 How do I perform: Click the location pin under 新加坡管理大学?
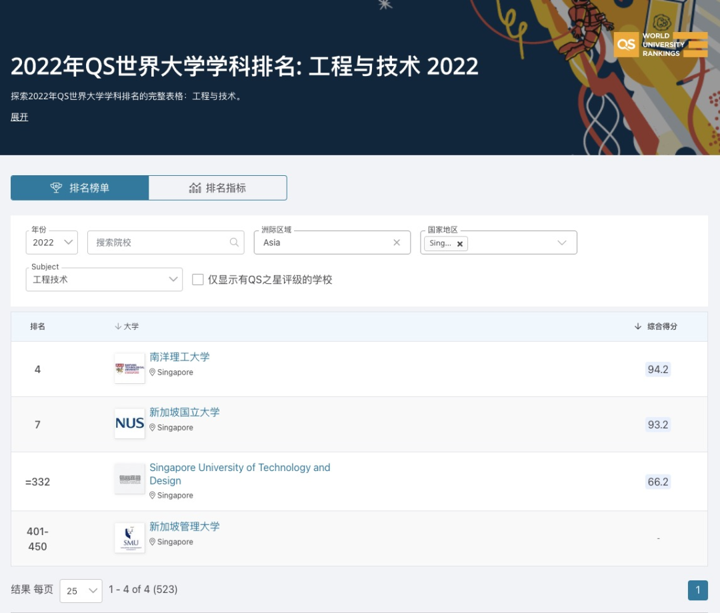[x=153, y=542]
